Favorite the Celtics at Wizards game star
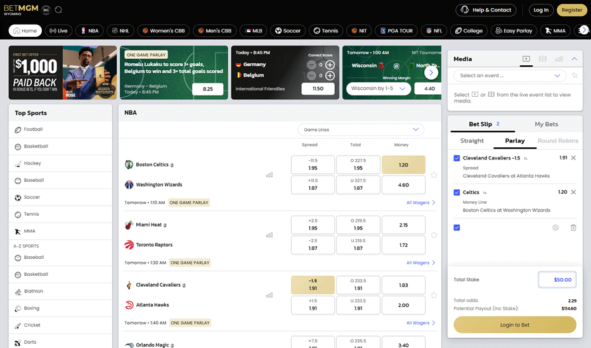Viewport: 591px width, 348px height. [434, 175]
